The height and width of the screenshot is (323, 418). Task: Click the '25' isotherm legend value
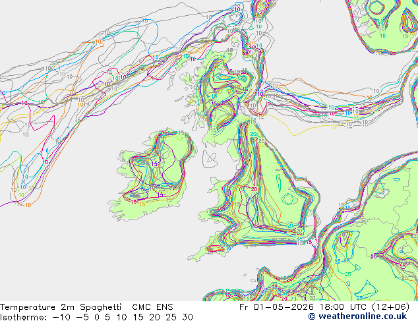click(x=171, y=318)
